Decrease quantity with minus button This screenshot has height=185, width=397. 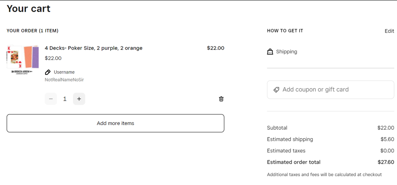51,99
